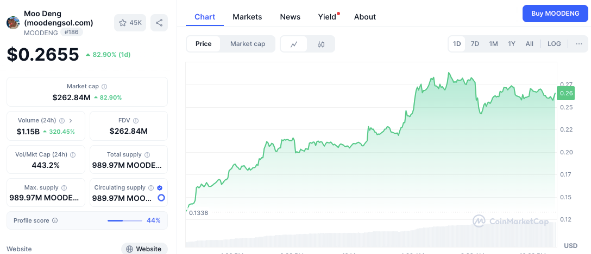Click the Market cap info icon

click(x=104, y=87)
